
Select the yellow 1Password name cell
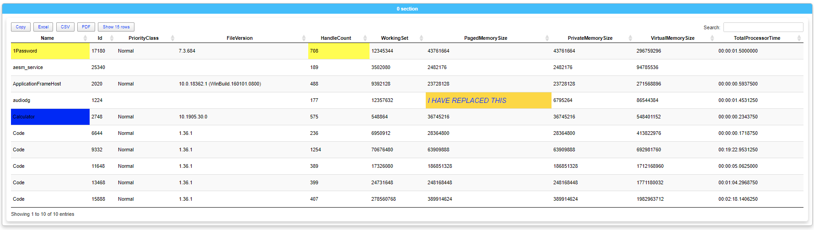tap(50, 51)
